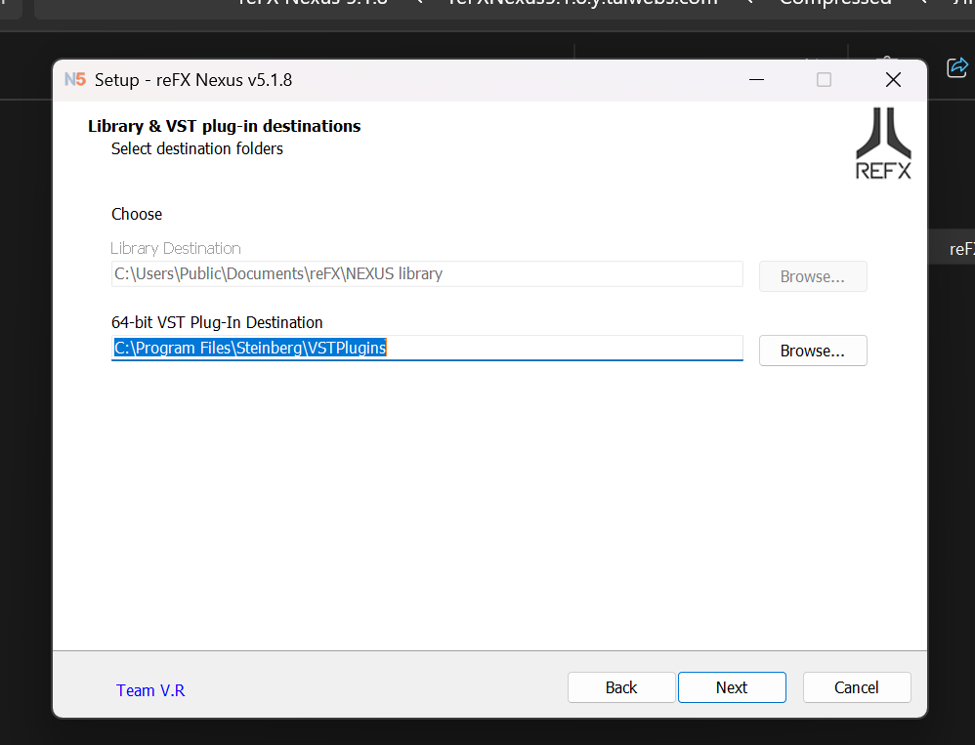This screenshot has height=745, width=975.
Task: Minimize the Setup window
Action: 757,79
